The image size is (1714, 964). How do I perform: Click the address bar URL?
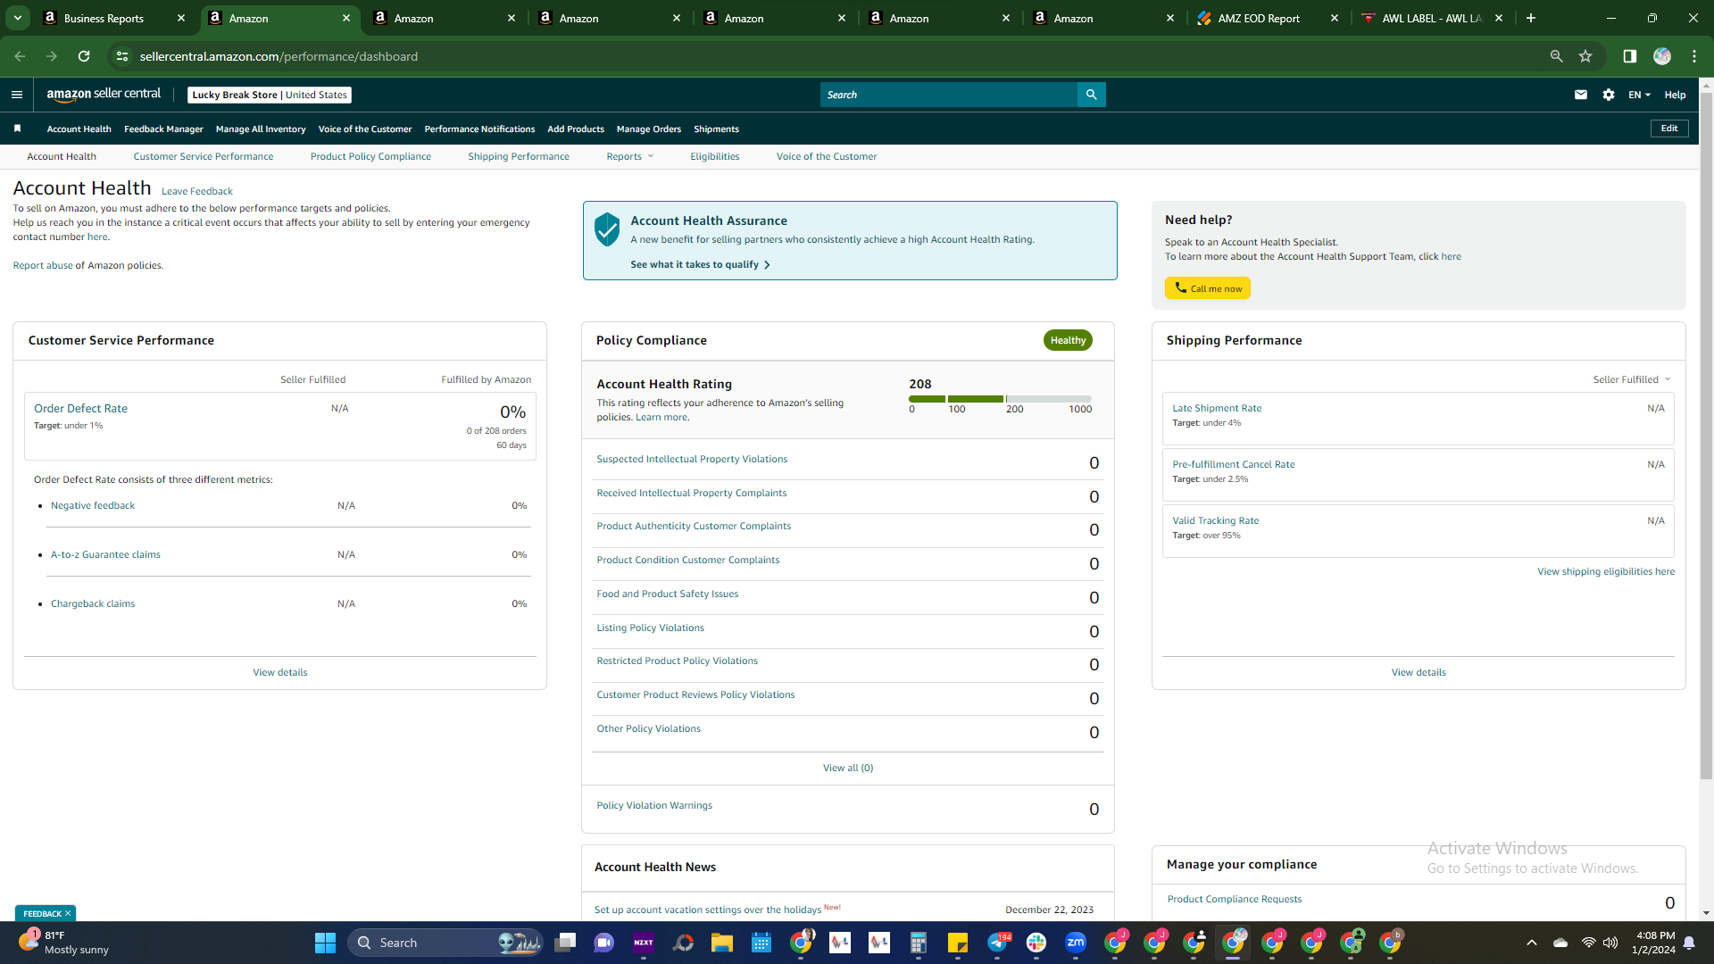click(x=279, y=56)
